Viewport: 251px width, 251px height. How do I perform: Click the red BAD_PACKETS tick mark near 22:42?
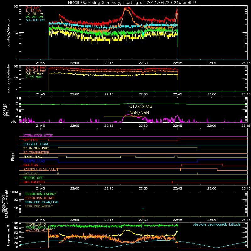[172, 182]
